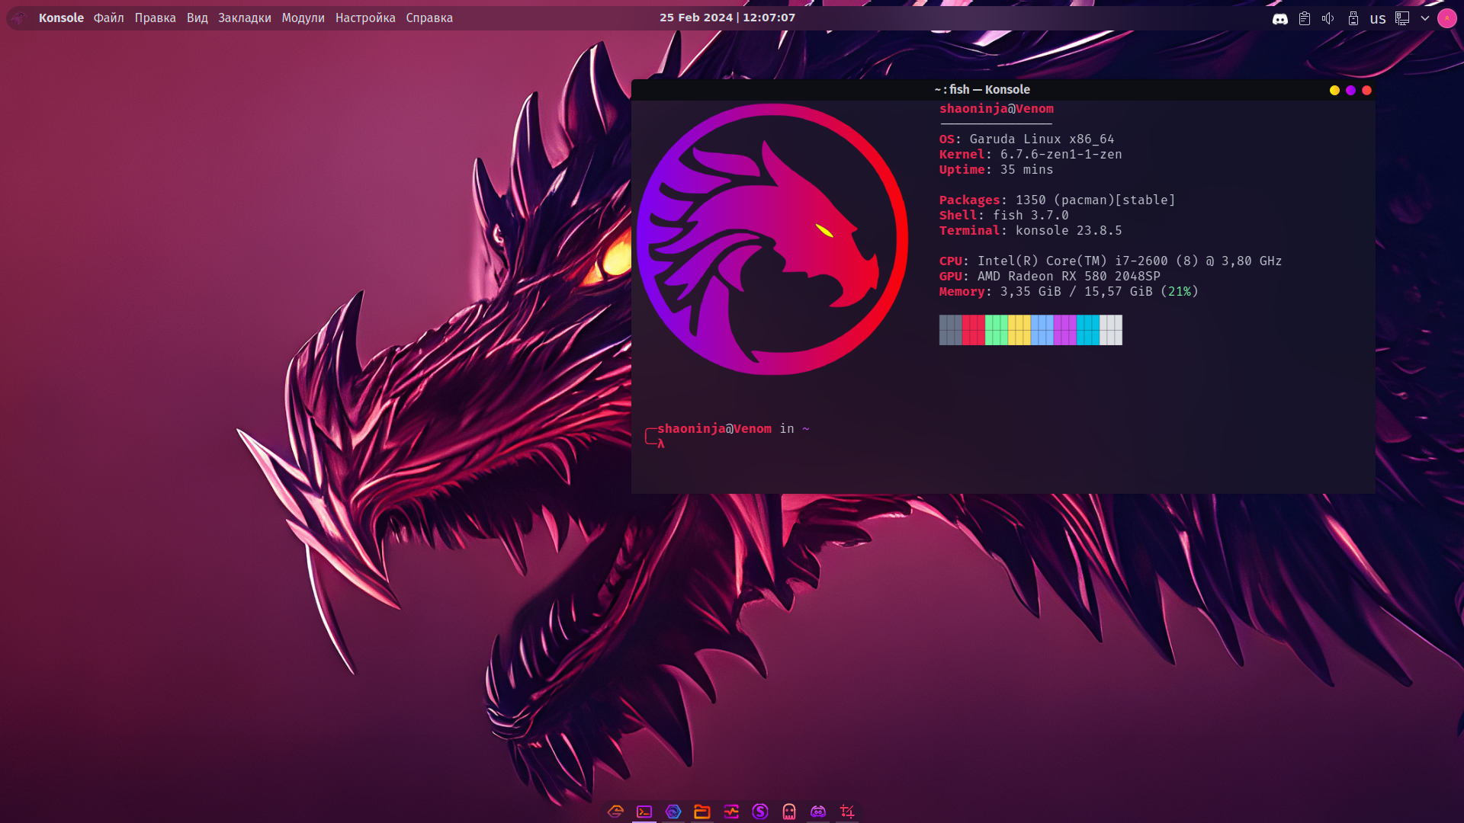Image resolution: width=1464 pixels, height=823 pixels.
Task: Open the Discord app from the dock
Action: point(818,812)
